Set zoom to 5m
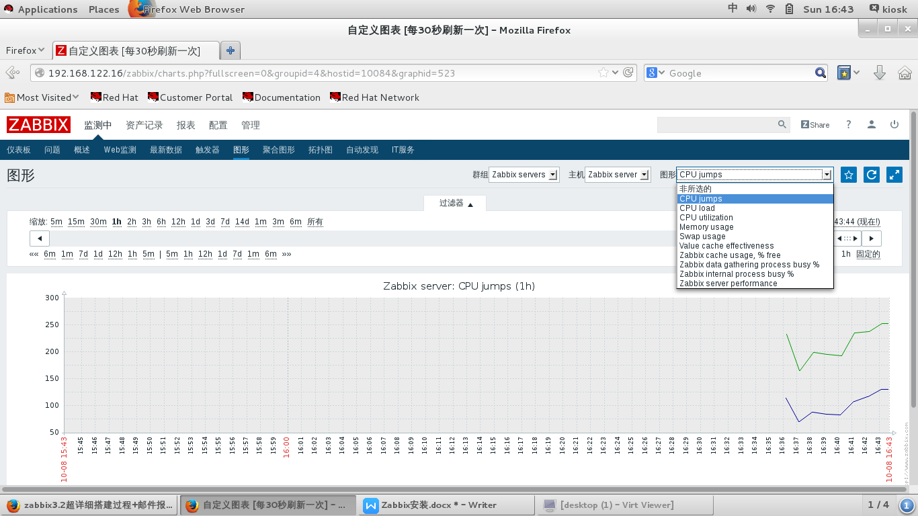918x516 pixels. 56,222
